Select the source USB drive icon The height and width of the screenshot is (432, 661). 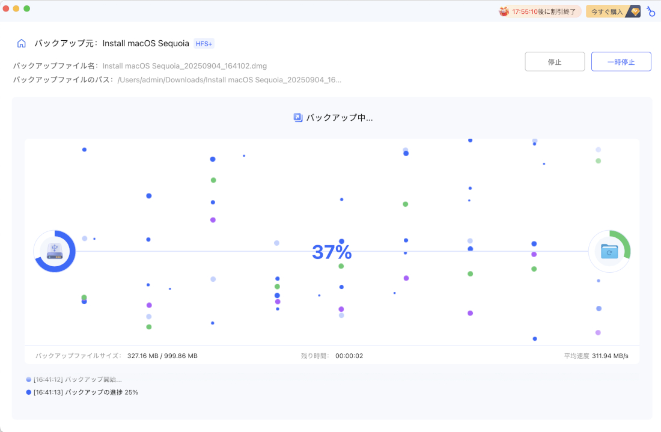(55, 251)
